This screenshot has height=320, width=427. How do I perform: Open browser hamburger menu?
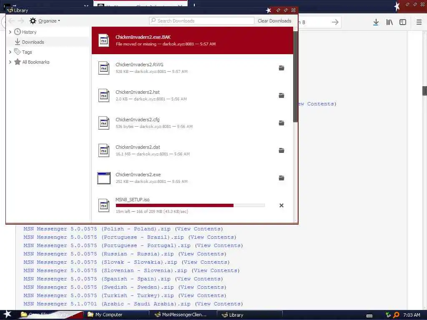(419, 22)
